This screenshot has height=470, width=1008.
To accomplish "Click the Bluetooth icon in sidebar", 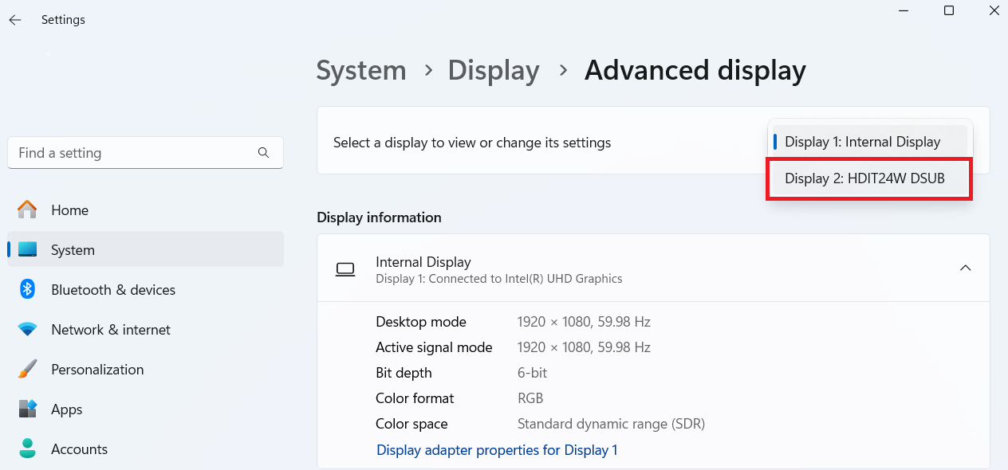I will pos(27,289).
